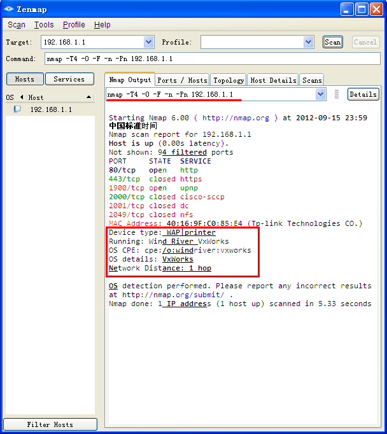Switch to the Host Details tab

[x=273, y=80]
